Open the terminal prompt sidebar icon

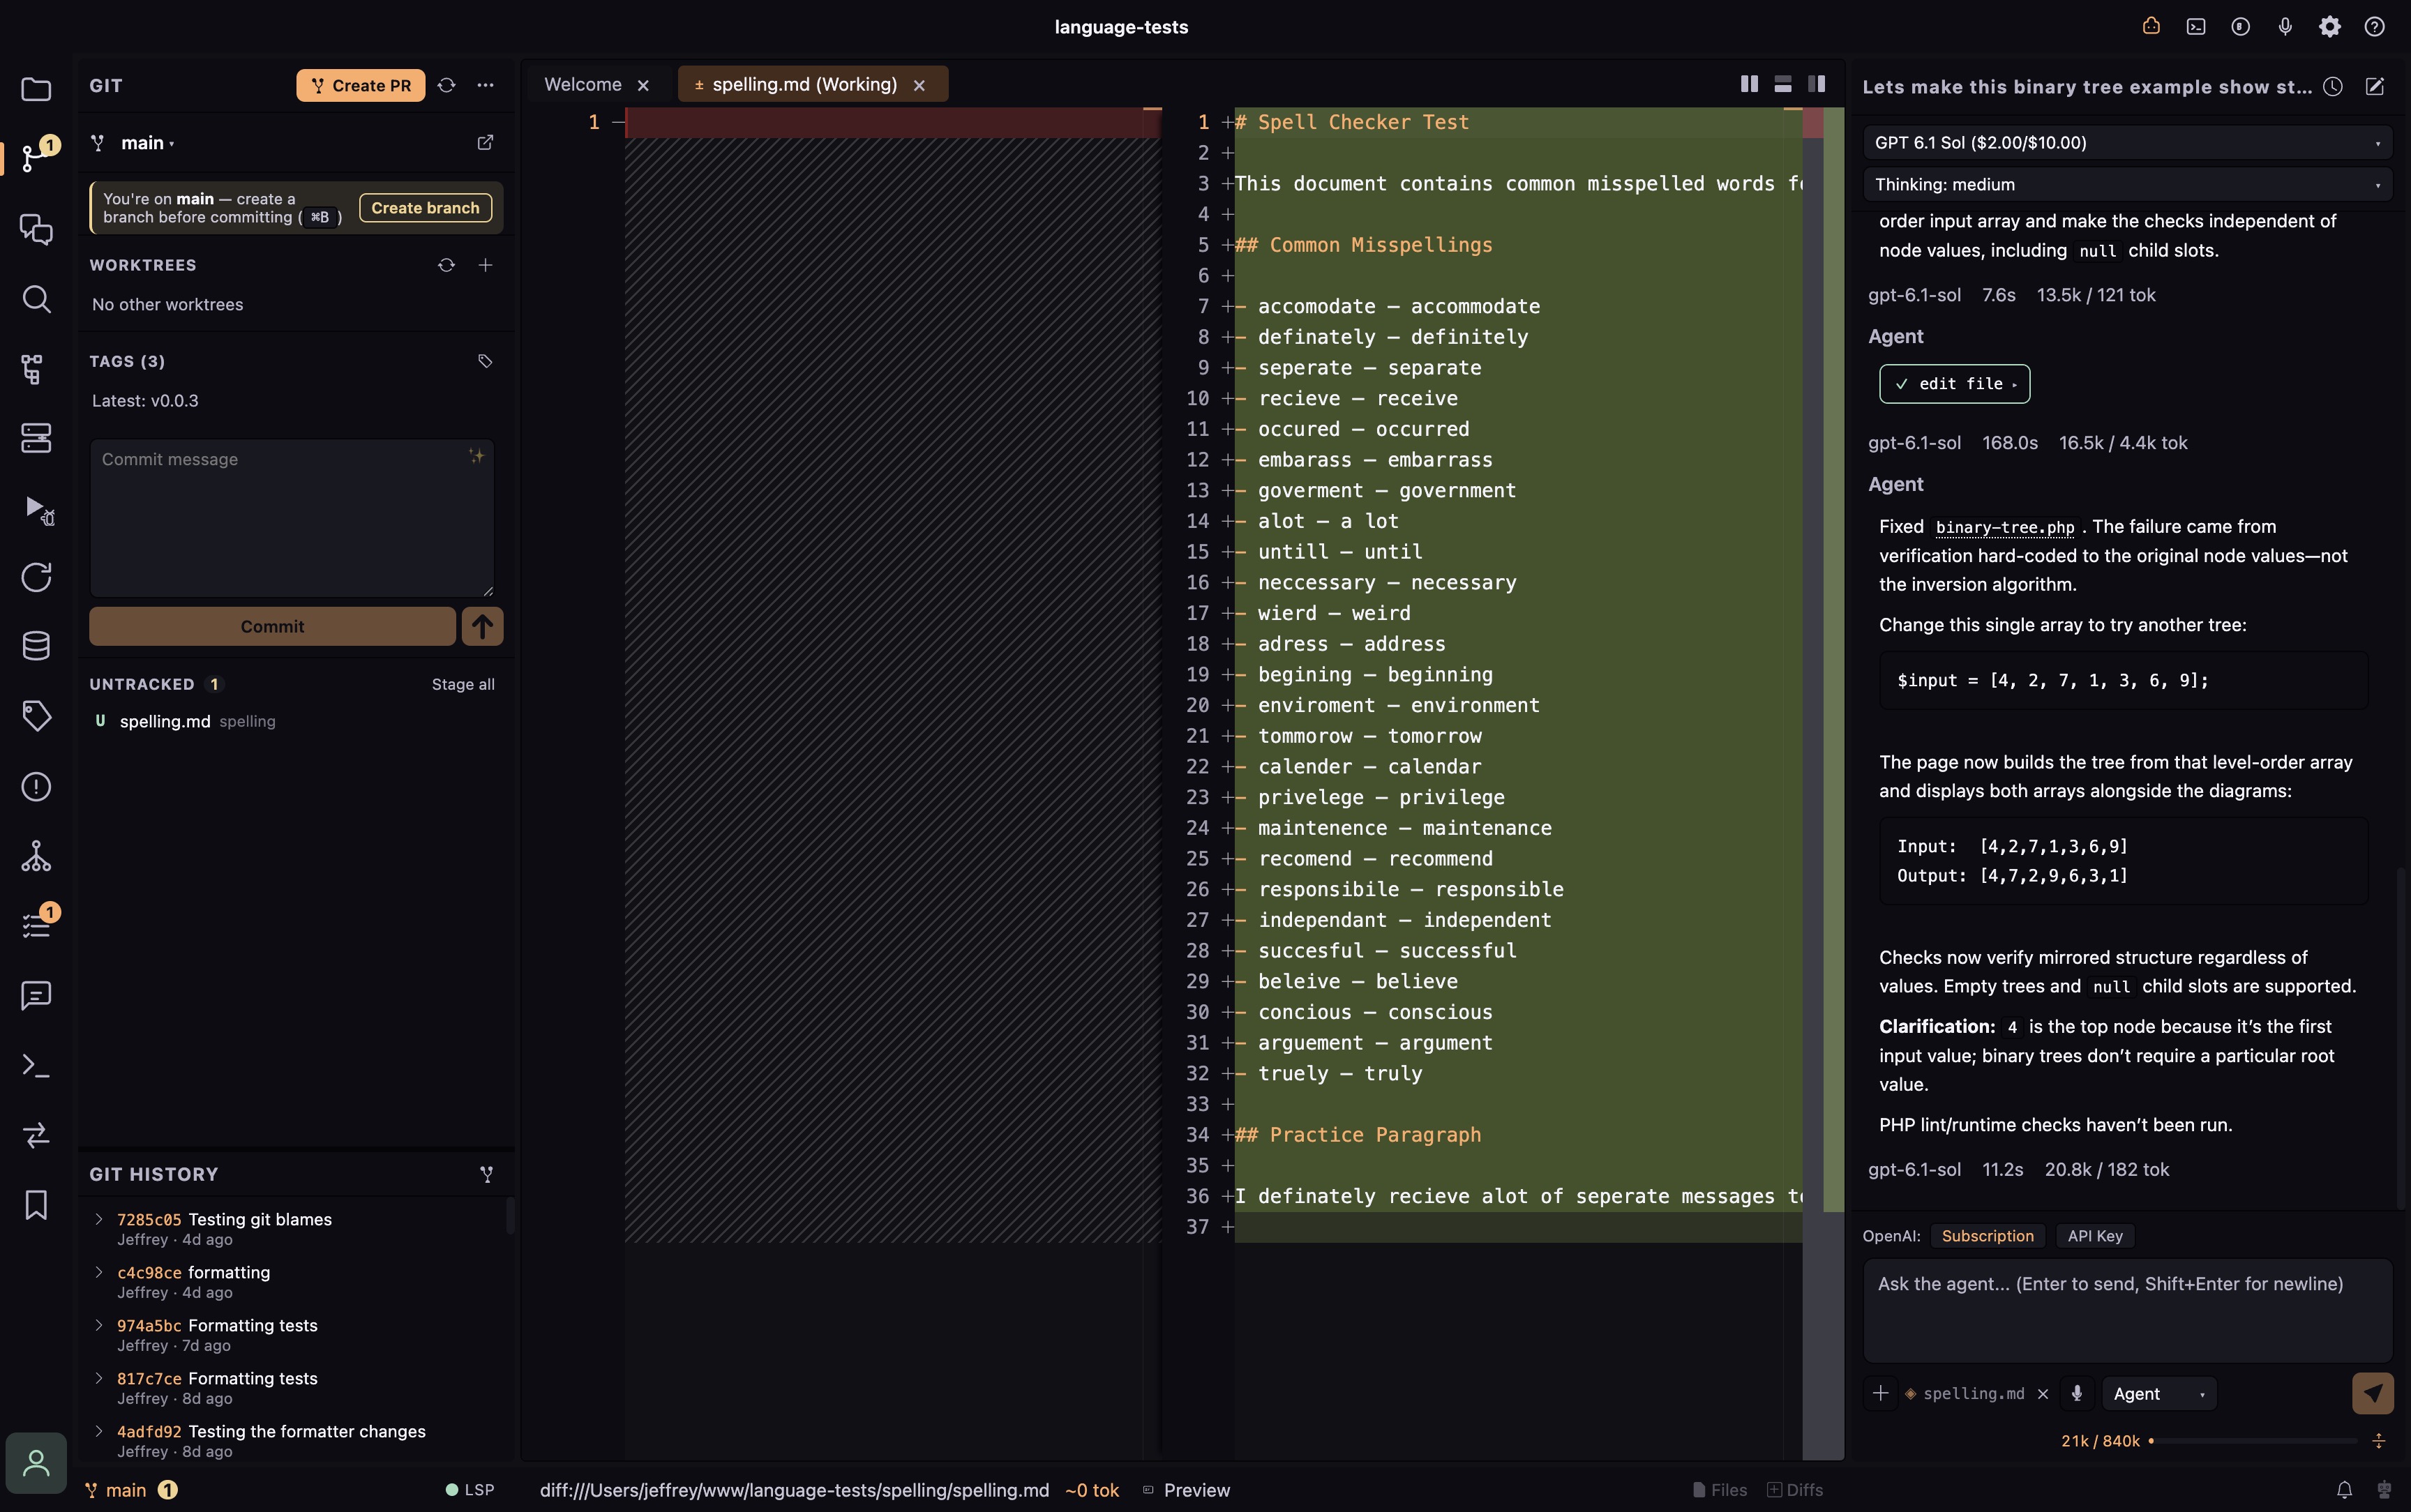tap(36, 1065)
